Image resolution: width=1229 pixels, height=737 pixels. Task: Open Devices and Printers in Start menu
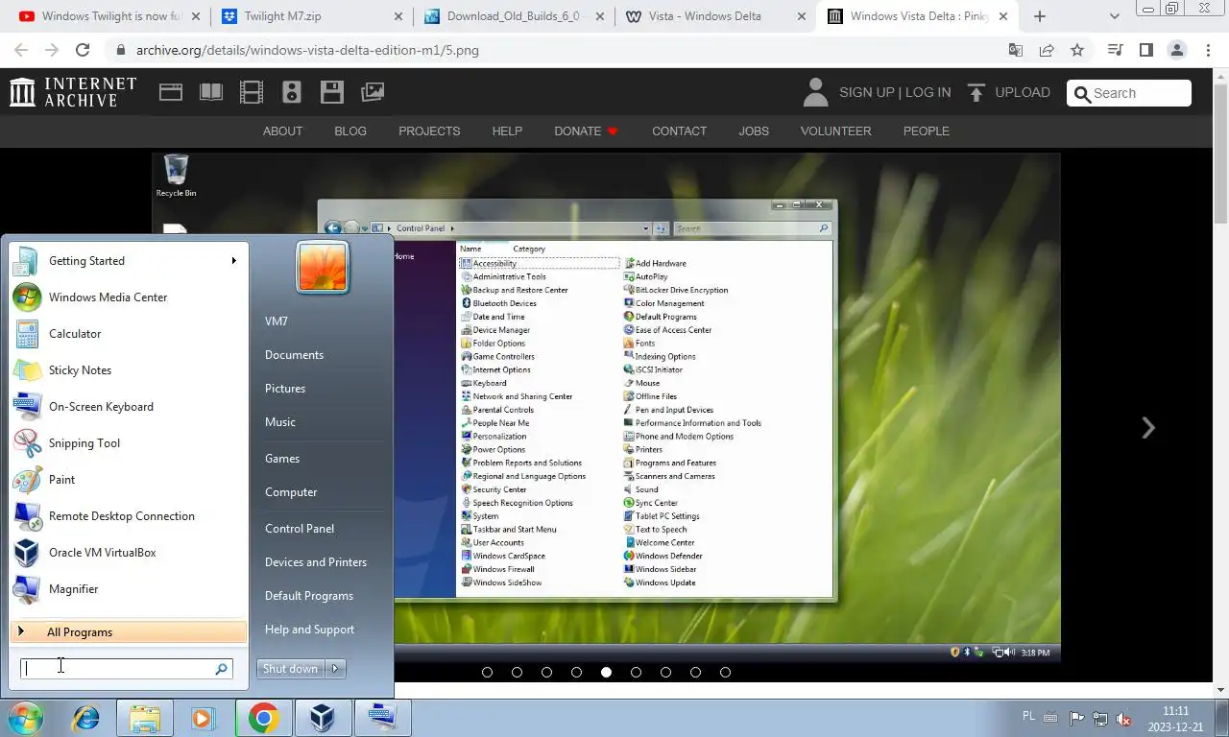(x=316, y=562)
